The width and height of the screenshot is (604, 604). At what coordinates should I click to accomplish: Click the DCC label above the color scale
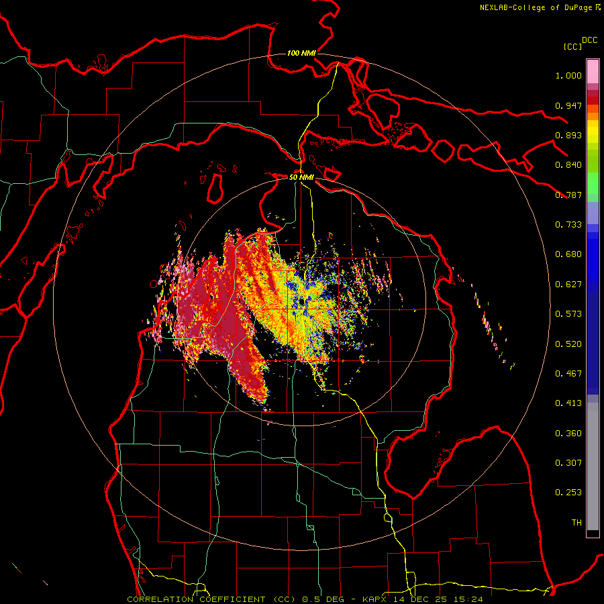(590, 40)
